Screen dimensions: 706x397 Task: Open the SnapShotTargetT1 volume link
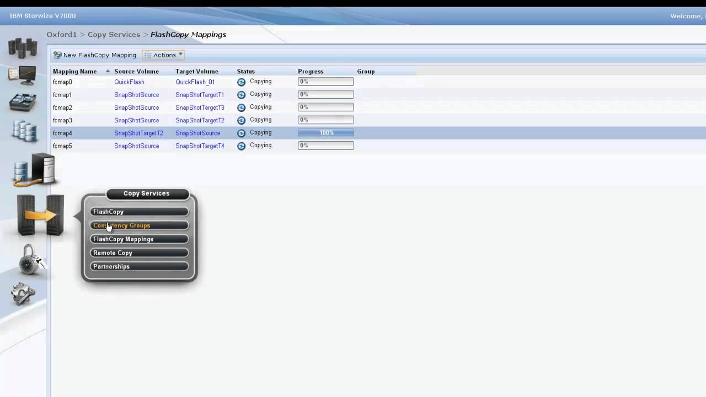200,95
